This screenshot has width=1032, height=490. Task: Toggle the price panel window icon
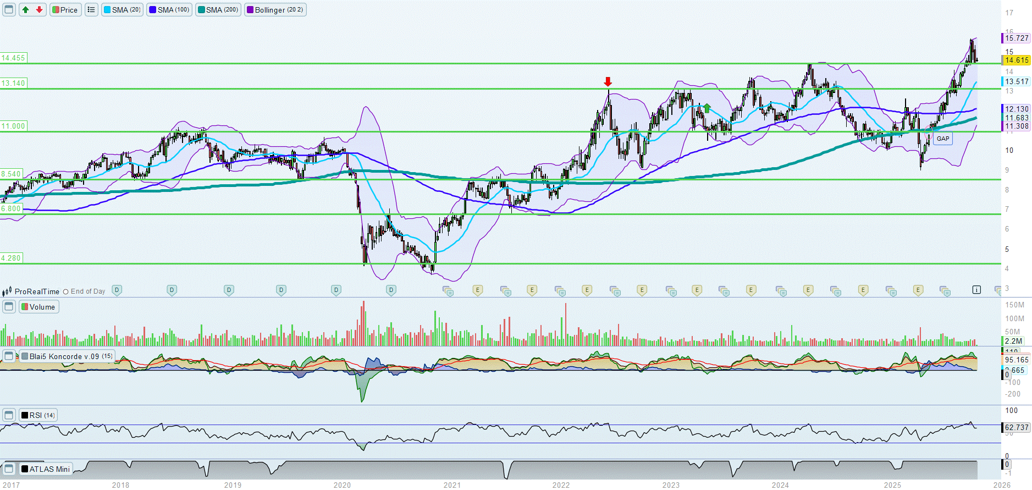[x=9, y=10]
